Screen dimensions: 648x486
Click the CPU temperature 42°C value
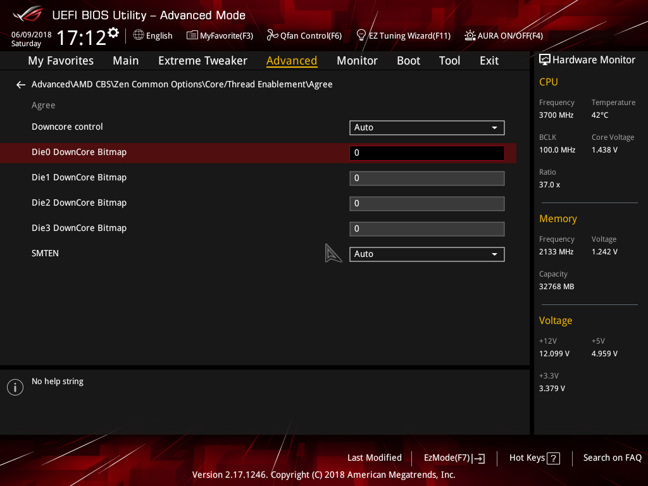[x=600, y=115]
